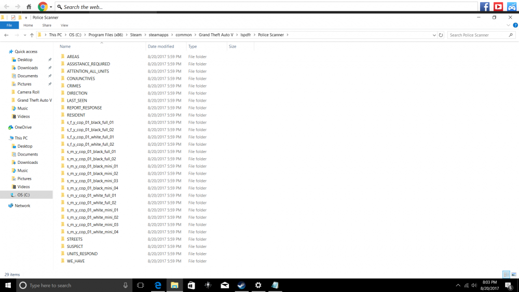This screenshot has height=292, width=519.
Task: Select the AREAS folder
Action: 73,57
